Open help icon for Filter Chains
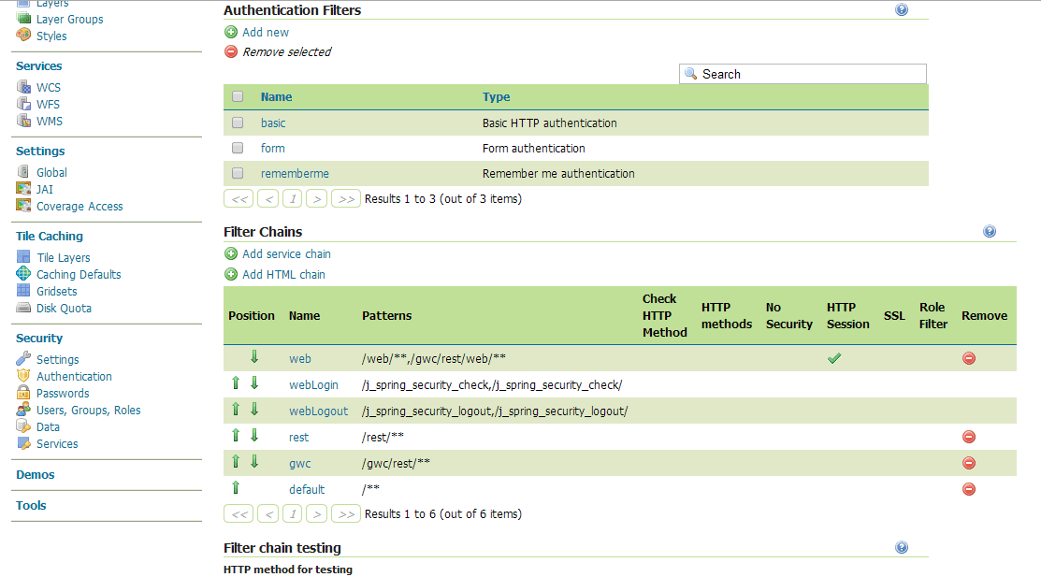 (990, 231)
